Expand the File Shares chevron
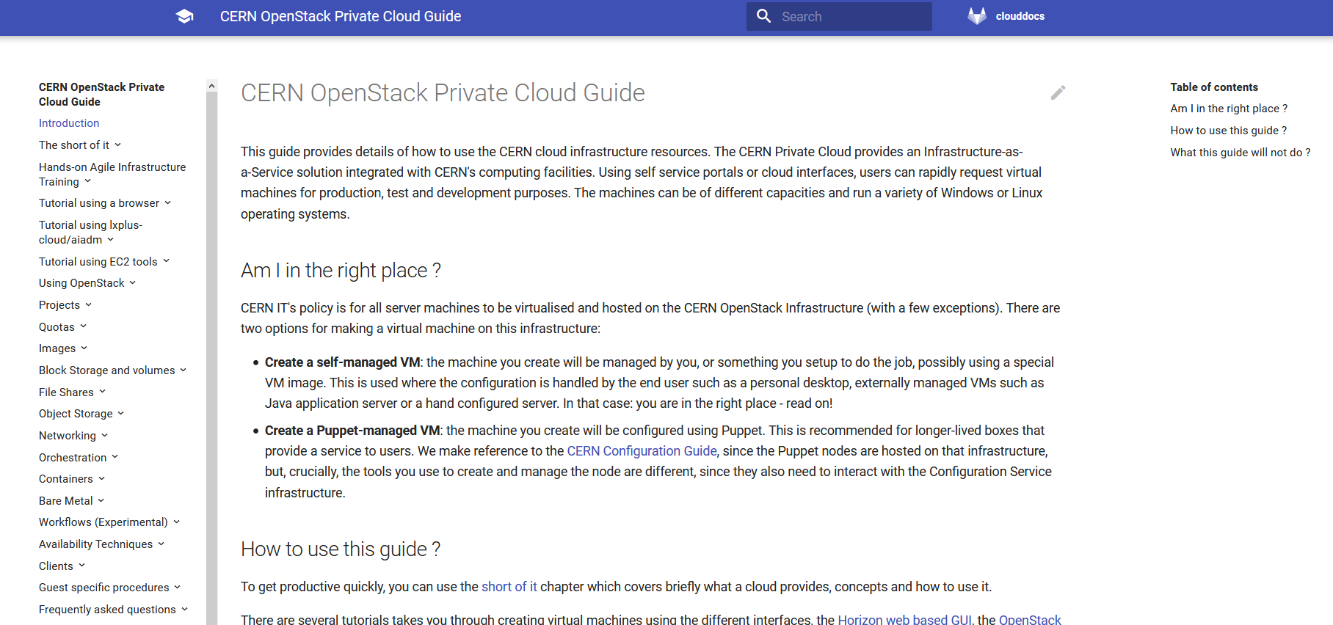Image resolution: width=1333 pixels, height=625 pixels. point(103,392)
